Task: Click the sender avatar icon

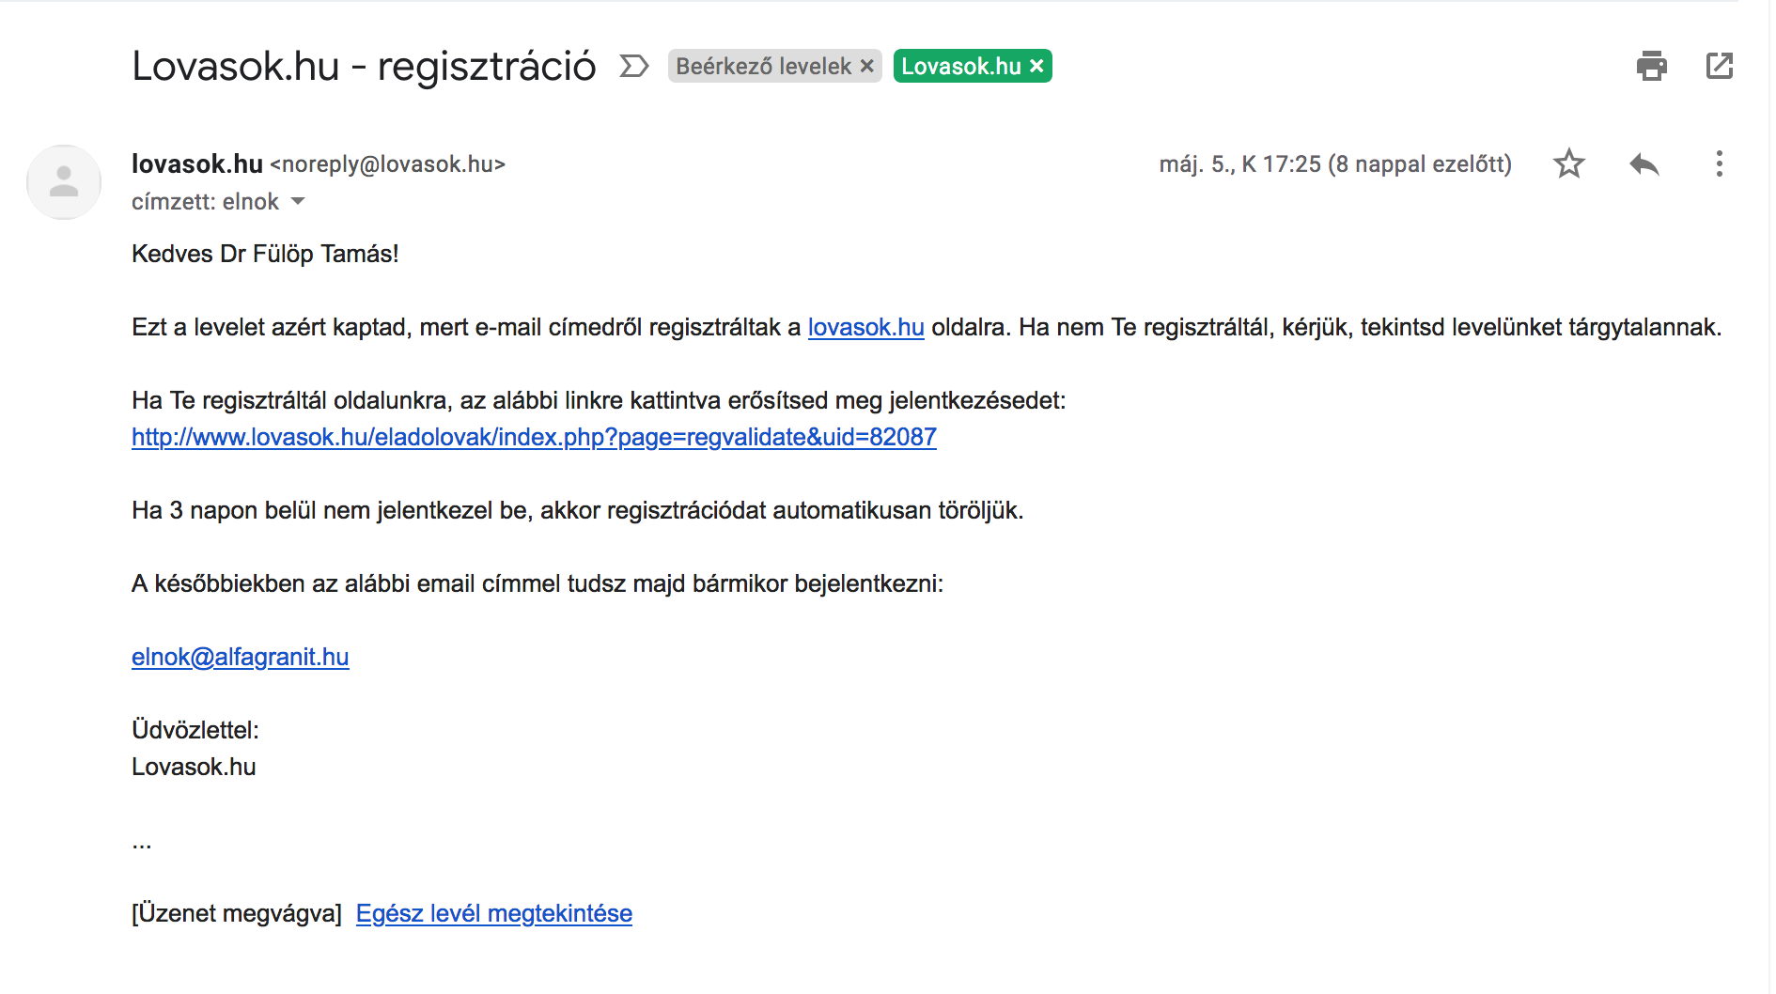Action: (x=64, y=182)
